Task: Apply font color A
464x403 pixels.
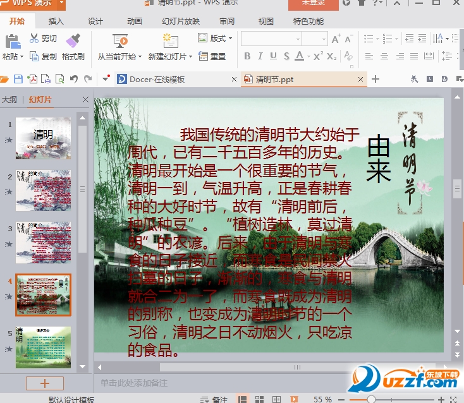Action: [300, 56]
